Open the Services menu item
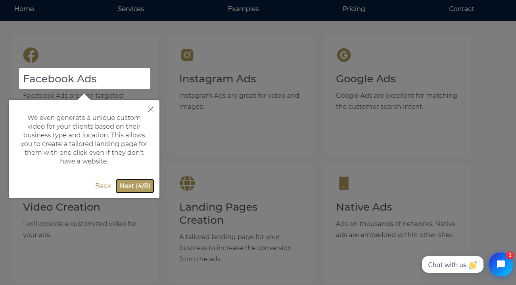Viewport: 516px width, 285px height. (131, 9)
